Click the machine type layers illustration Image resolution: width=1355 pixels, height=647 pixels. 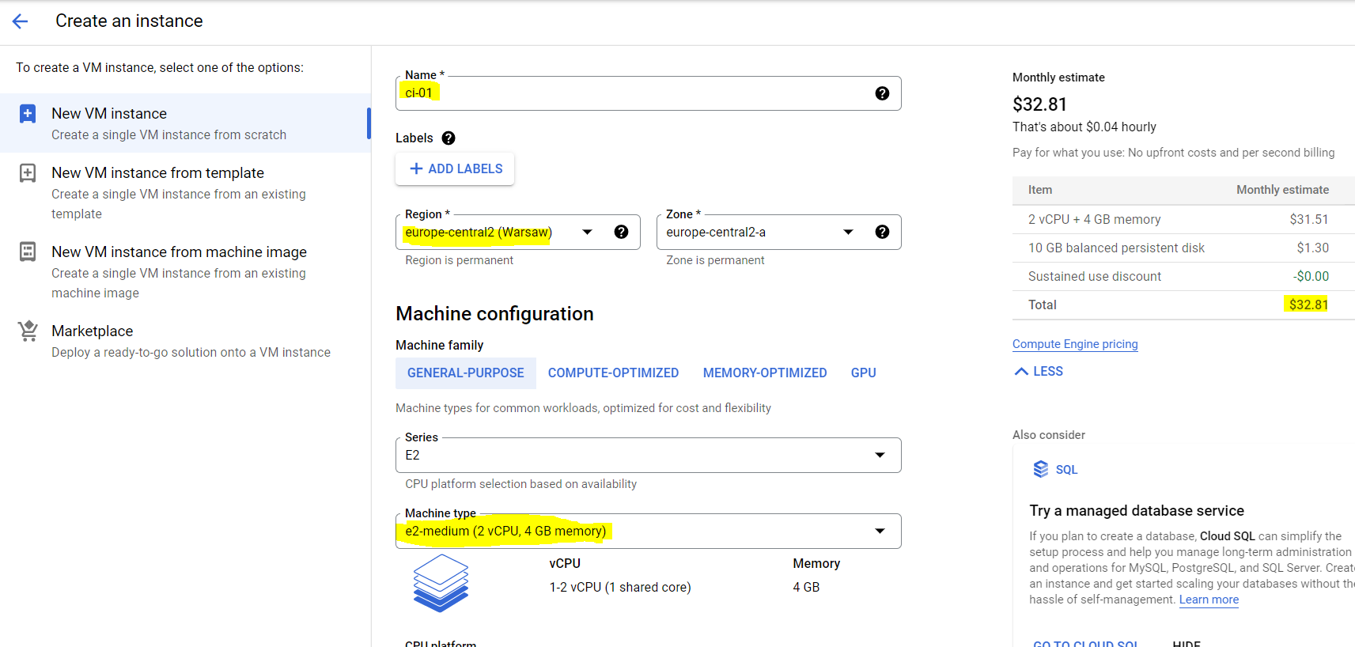coord(441,583)
